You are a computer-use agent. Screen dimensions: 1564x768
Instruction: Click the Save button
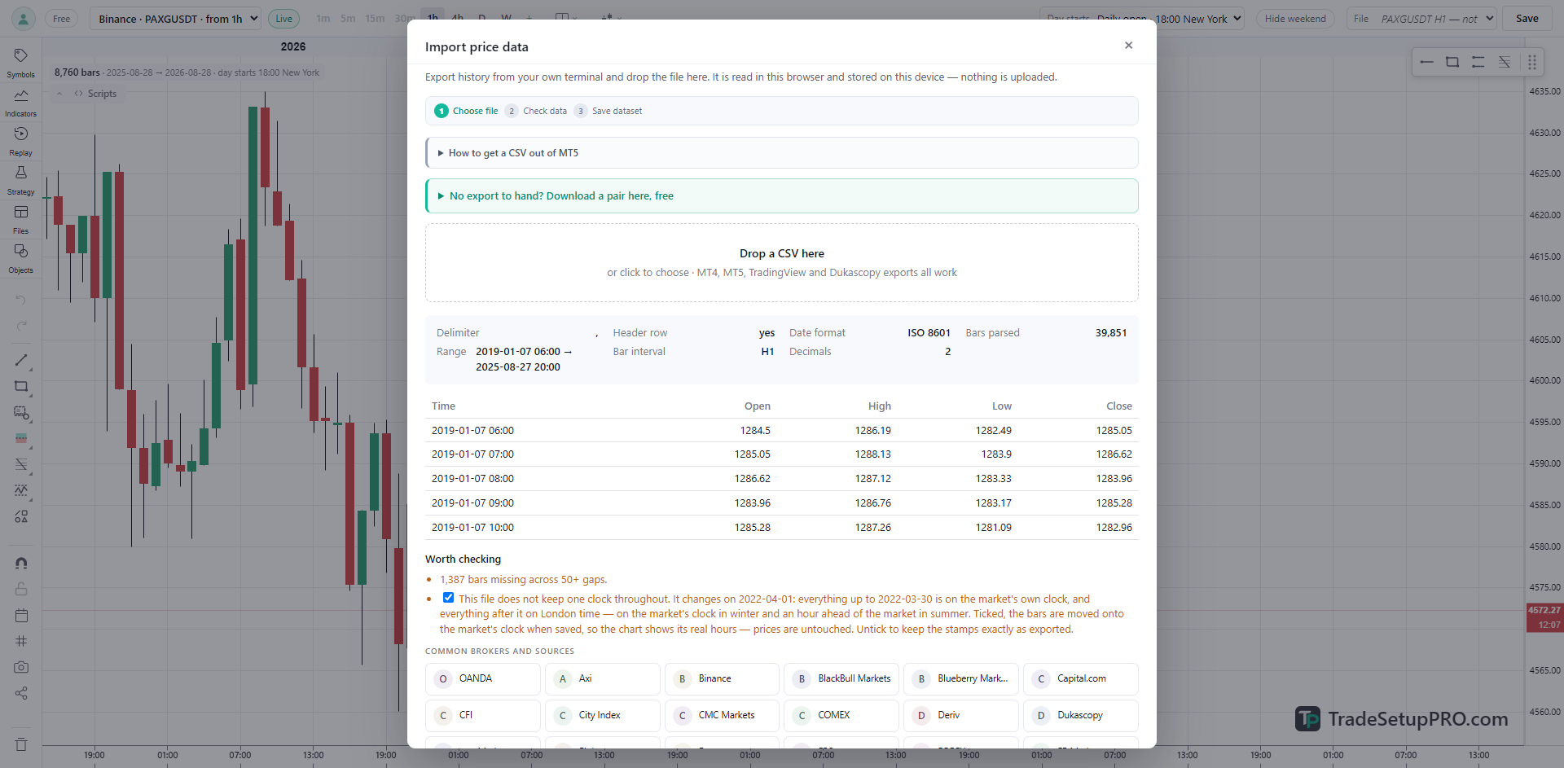coord(1527,19)
